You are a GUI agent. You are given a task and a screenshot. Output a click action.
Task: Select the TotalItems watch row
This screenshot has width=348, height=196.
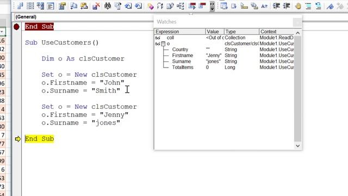(224, 68)
